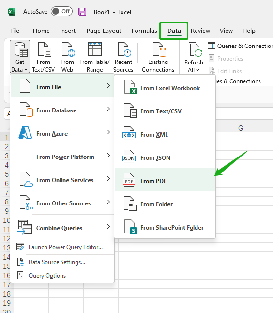The height and width of the screenshot is (313, 273).
Task: Click the From XML icon
Action: pyautogui.click(x=129, y=134)
